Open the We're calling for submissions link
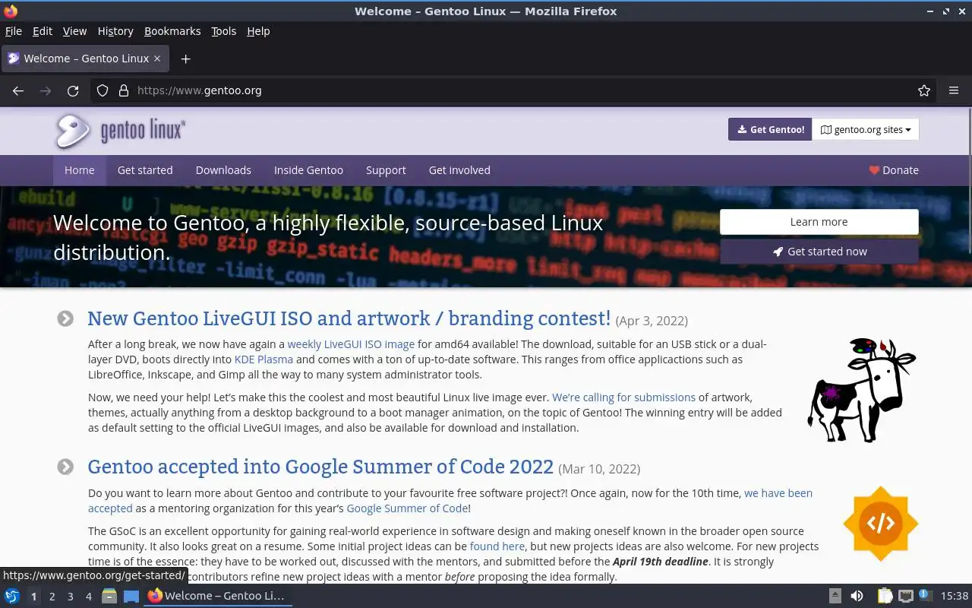 pos(623,397)
